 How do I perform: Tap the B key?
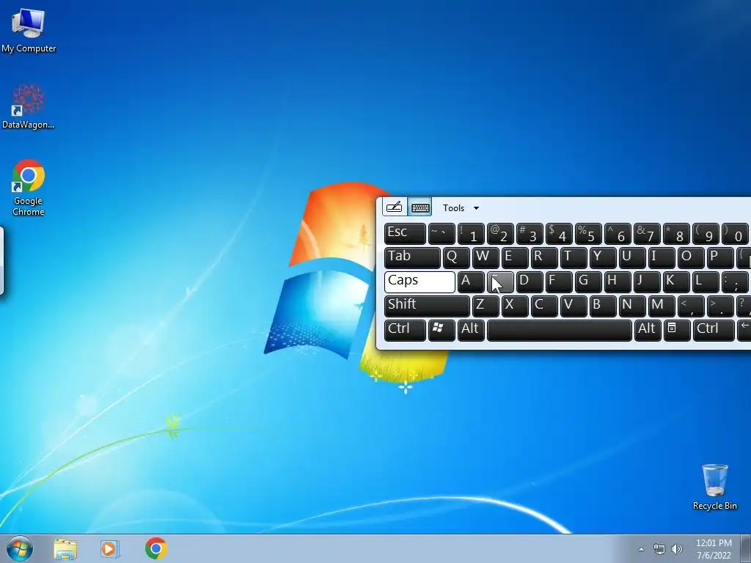tap(603, 306)
